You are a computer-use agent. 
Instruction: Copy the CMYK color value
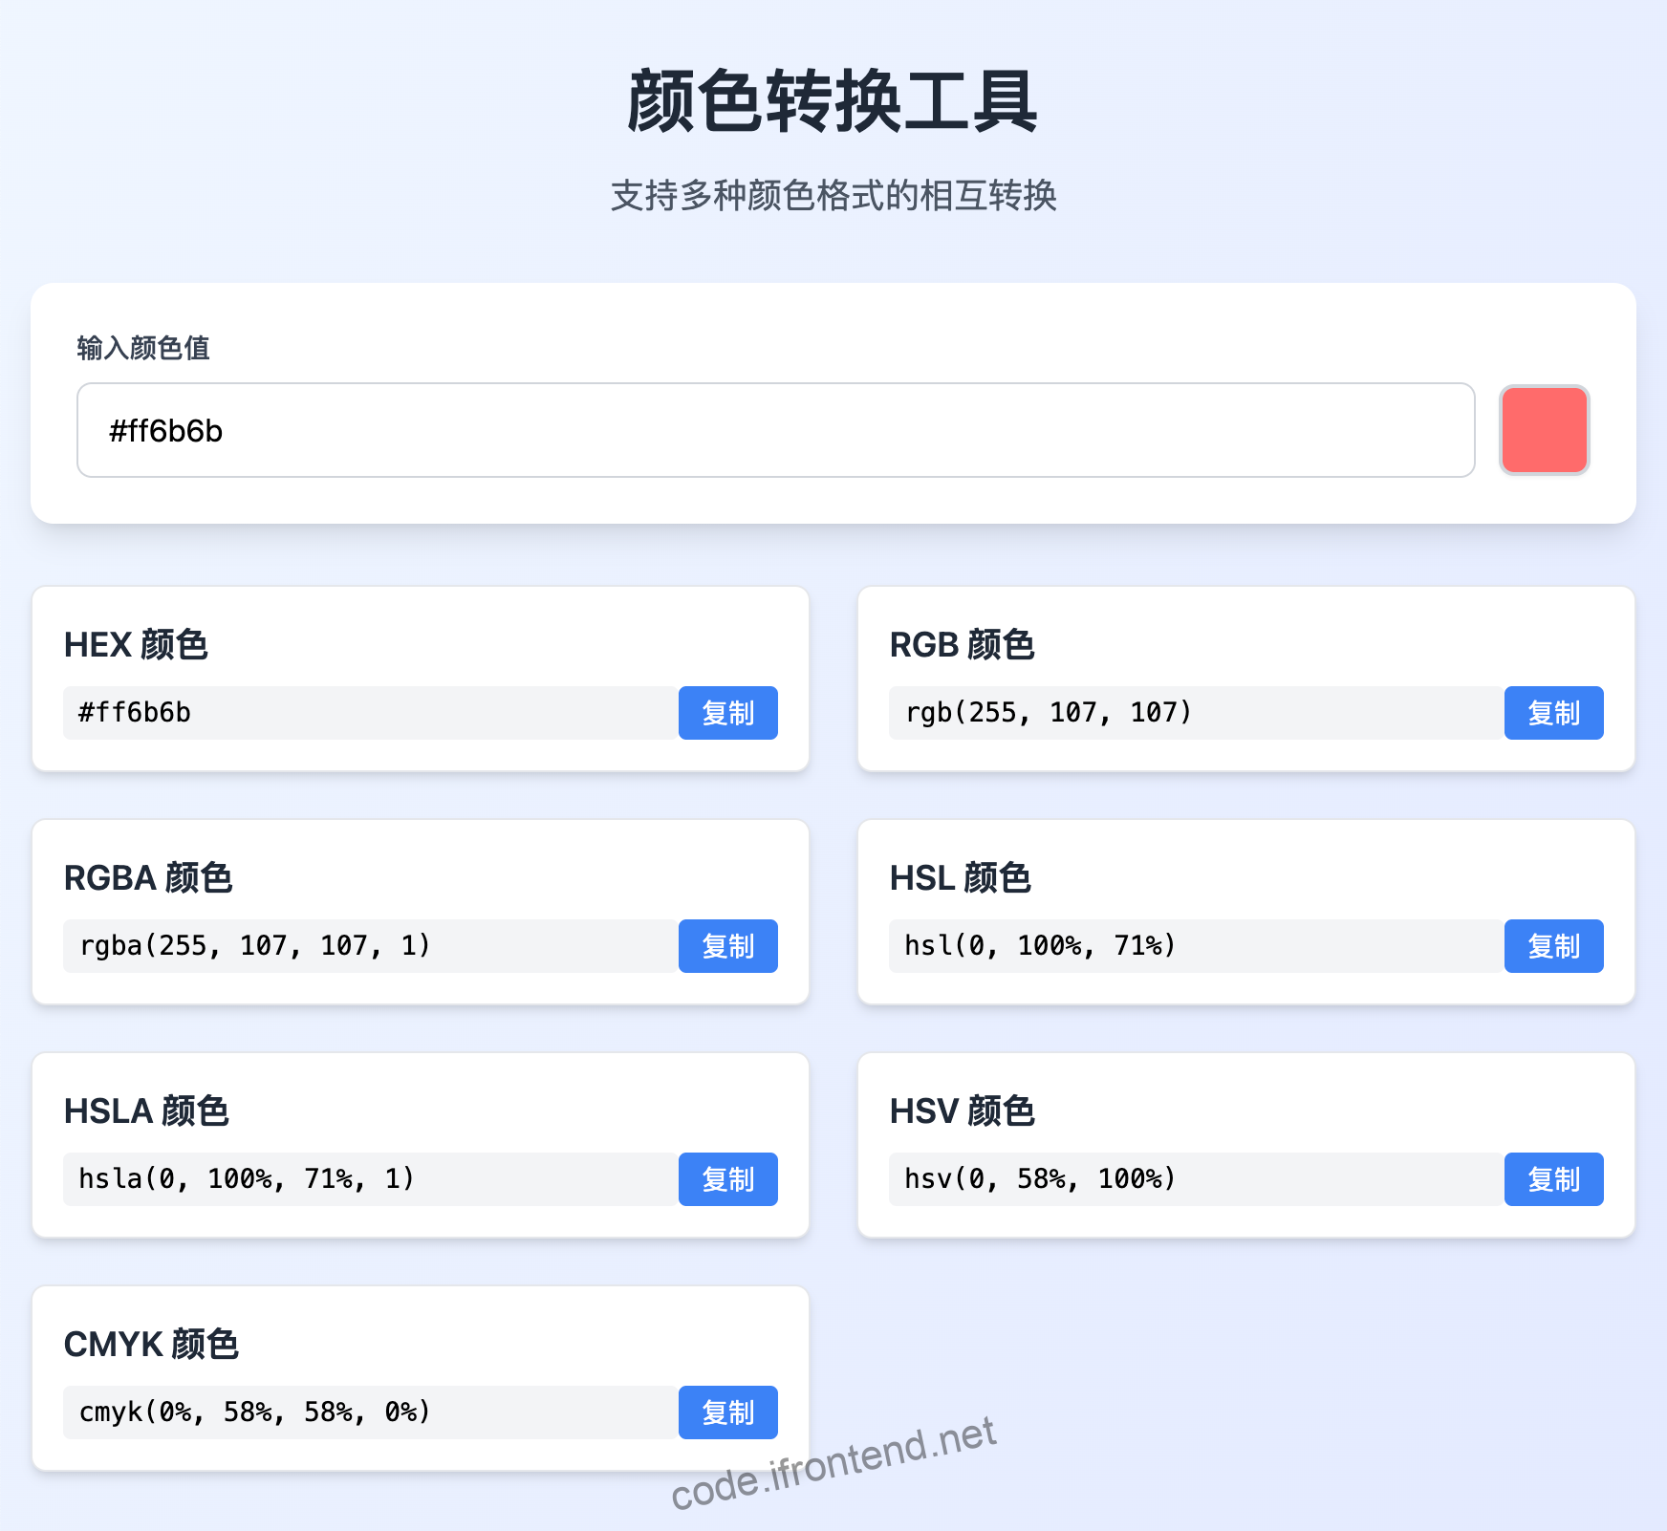click(727, 1412)
